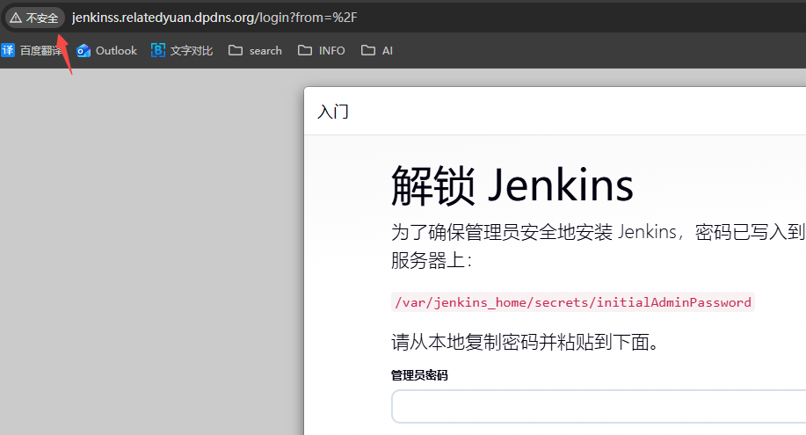Click the 不安全 site security warning chip
The height and width of the screenshot is (435, 806).
(x=35, y=18)
